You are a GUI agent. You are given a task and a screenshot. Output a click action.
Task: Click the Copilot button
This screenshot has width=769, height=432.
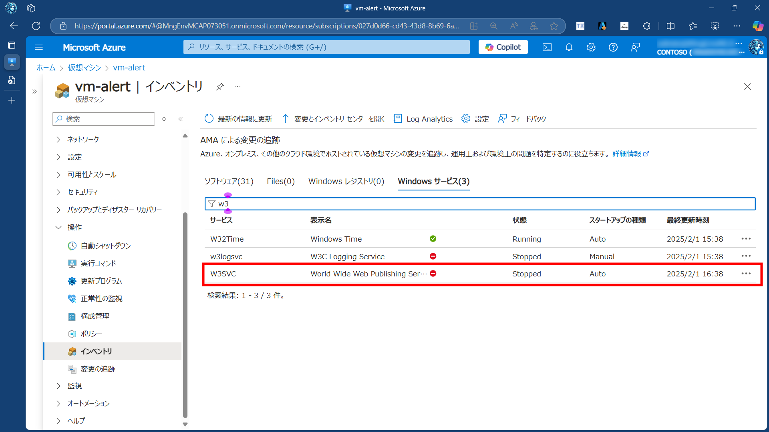click(503, 47)
